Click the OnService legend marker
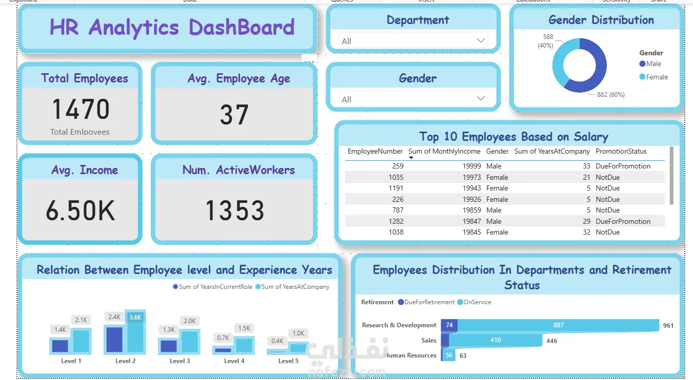This screenshot has width=693, height=380. coord(460,302)
